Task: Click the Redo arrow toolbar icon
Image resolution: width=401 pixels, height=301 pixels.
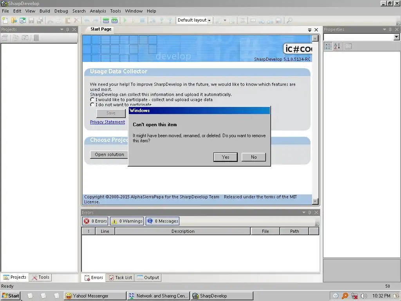Action: coord(95,20)
